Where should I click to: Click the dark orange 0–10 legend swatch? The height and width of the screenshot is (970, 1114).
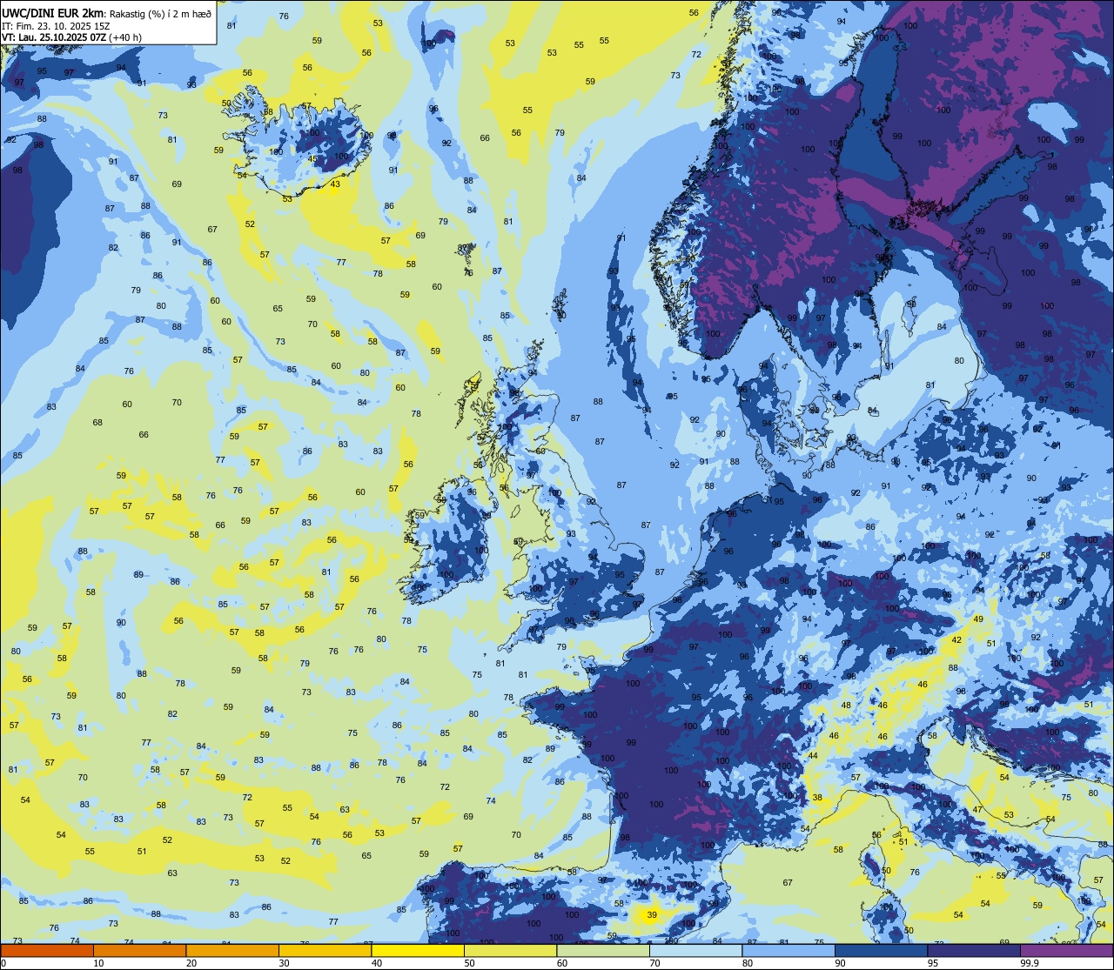(47, 950)
